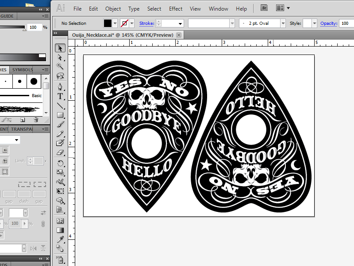Open the Object menu

pos(113,8)
